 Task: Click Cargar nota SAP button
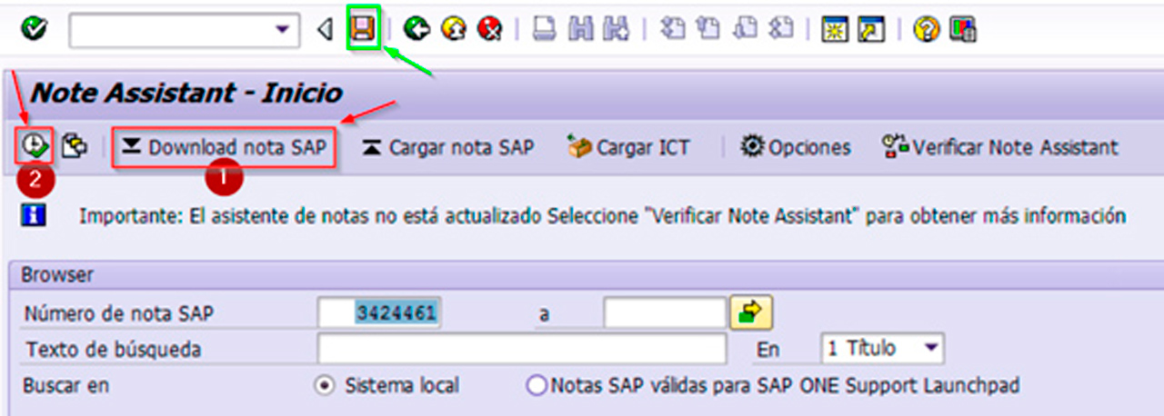click(448, 147)
